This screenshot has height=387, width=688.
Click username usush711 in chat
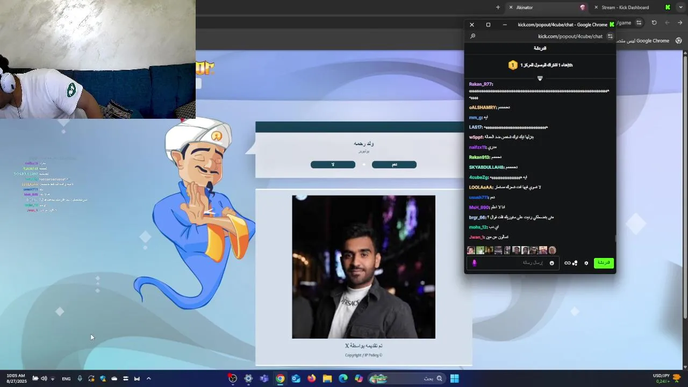tap(478, 197)
